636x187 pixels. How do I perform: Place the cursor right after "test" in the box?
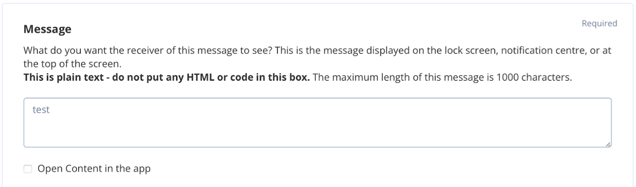50,110
